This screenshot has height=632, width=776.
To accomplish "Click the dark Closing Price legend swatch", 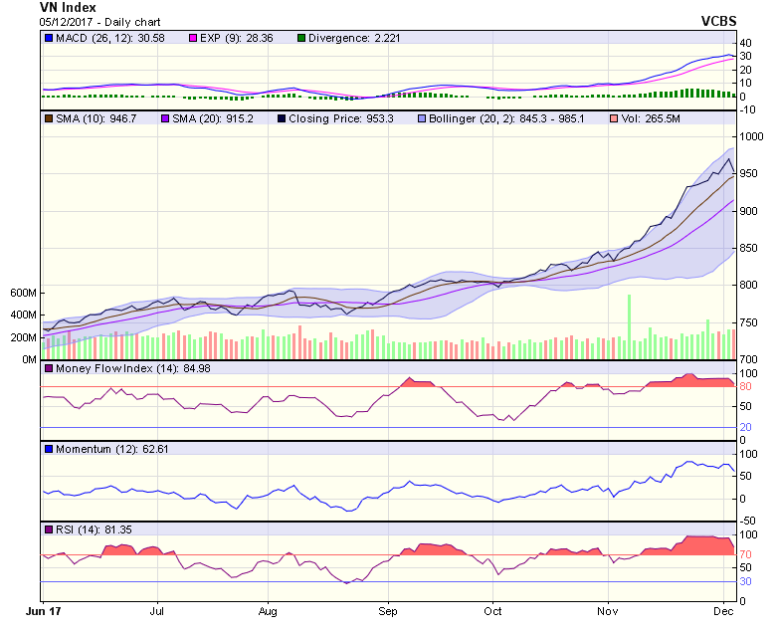I will [x=284, y=118].
